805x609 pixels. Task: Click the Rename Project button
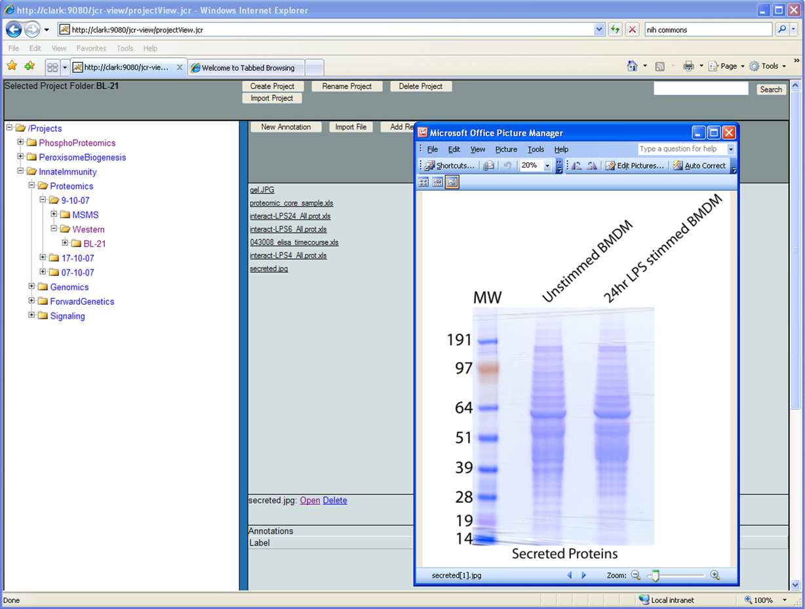pos(347,86)
